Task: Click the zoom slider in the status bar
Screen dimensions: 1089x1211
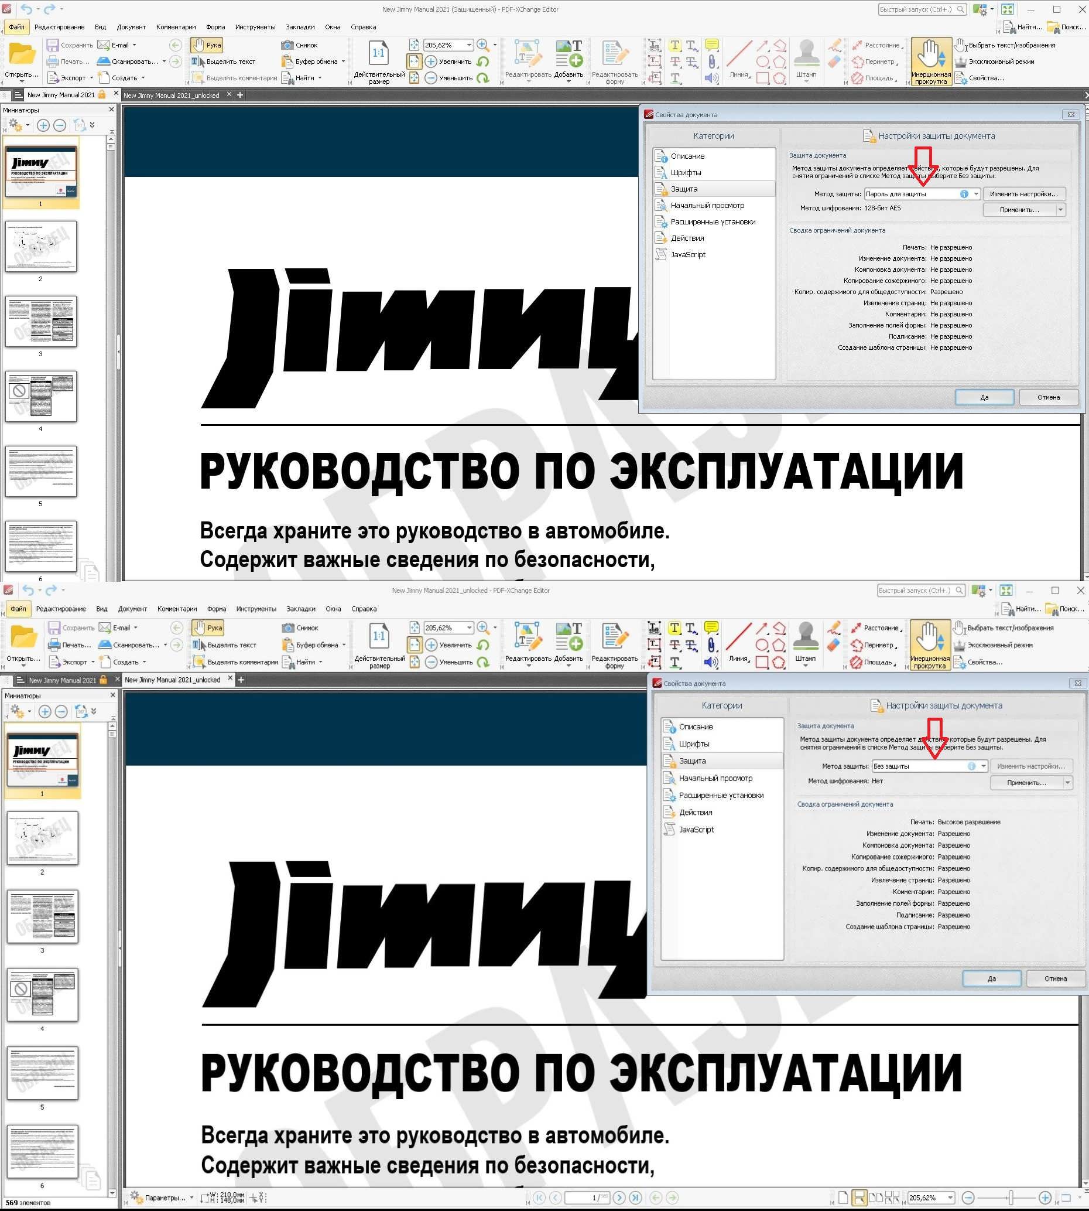Action: (1010, 1197)
